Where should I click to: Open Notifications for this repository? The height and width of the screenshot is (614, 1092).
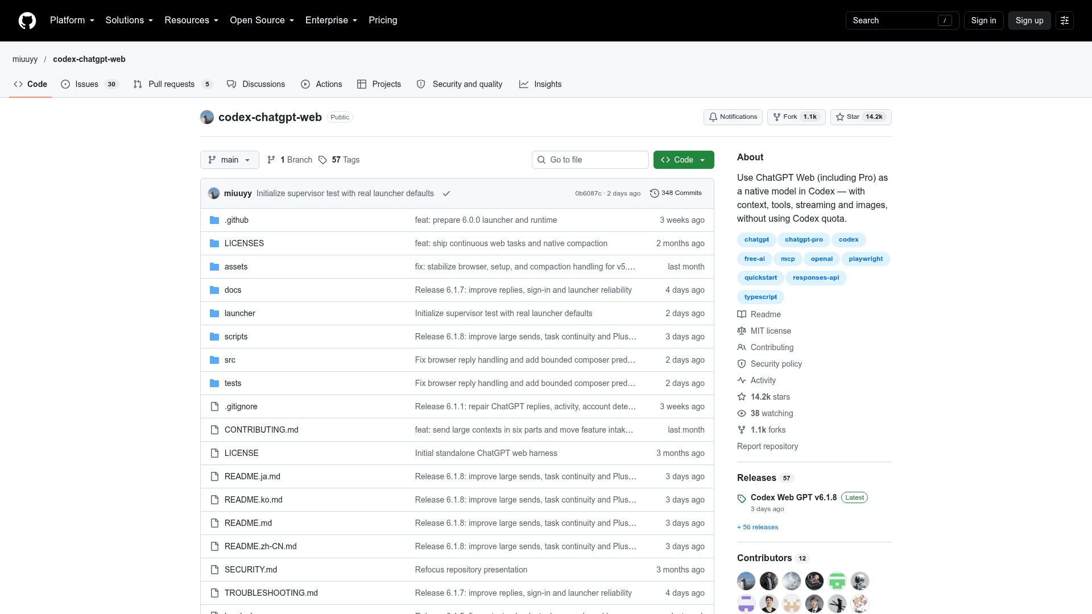coord(733,117)
